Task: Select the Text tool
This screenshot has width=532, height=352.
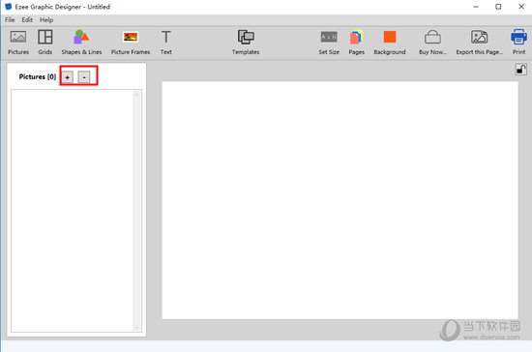Action: pos(166,43)
